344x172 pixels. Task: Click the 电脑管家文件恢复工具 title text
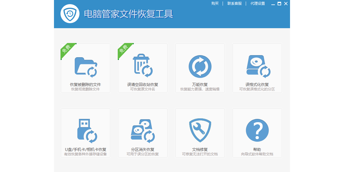tap(128, 14)
